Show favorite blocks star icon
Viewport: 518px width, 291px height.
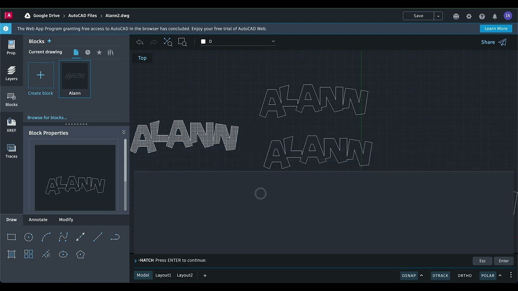(x=99, y=53)
